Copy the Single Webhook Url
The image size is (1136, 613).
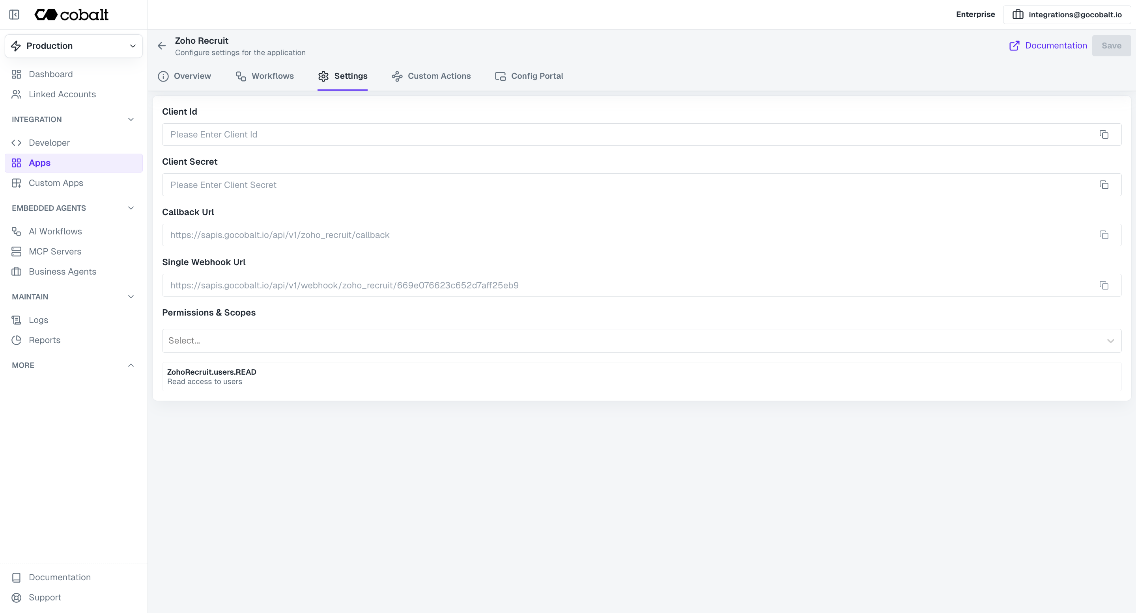(x=1104, y=285)
